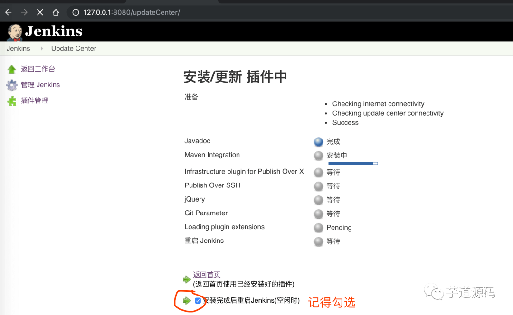Click the green arrow icon beside 返回工作台
The height and width of the screenshot is (315, 513).
tap(11, 69)
